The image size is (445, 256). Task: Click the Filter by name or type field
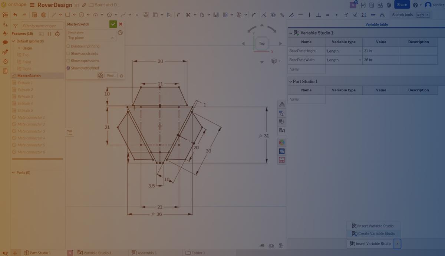coord(41,26)
